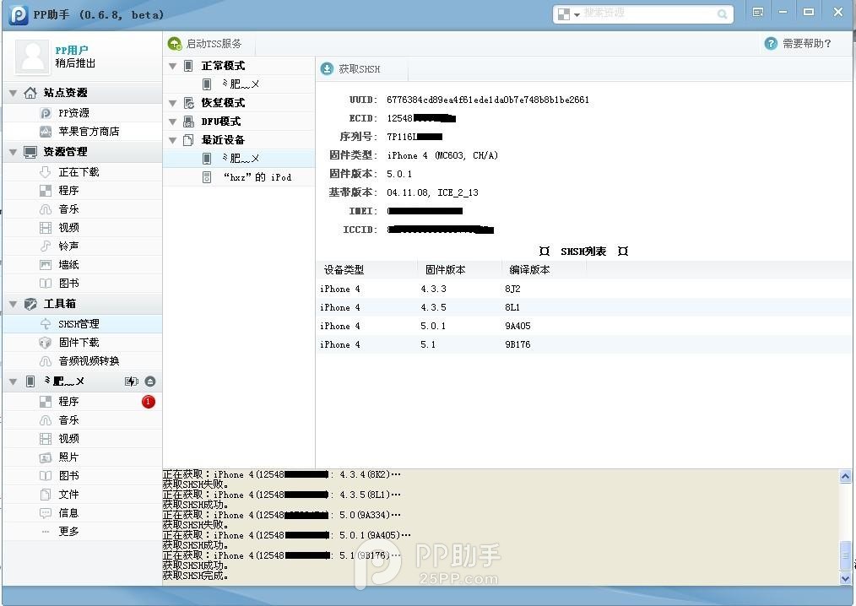The width and height of the screenshot is (856, 606).
Task: Click the device battery status icon
Action: pos(132,381)
